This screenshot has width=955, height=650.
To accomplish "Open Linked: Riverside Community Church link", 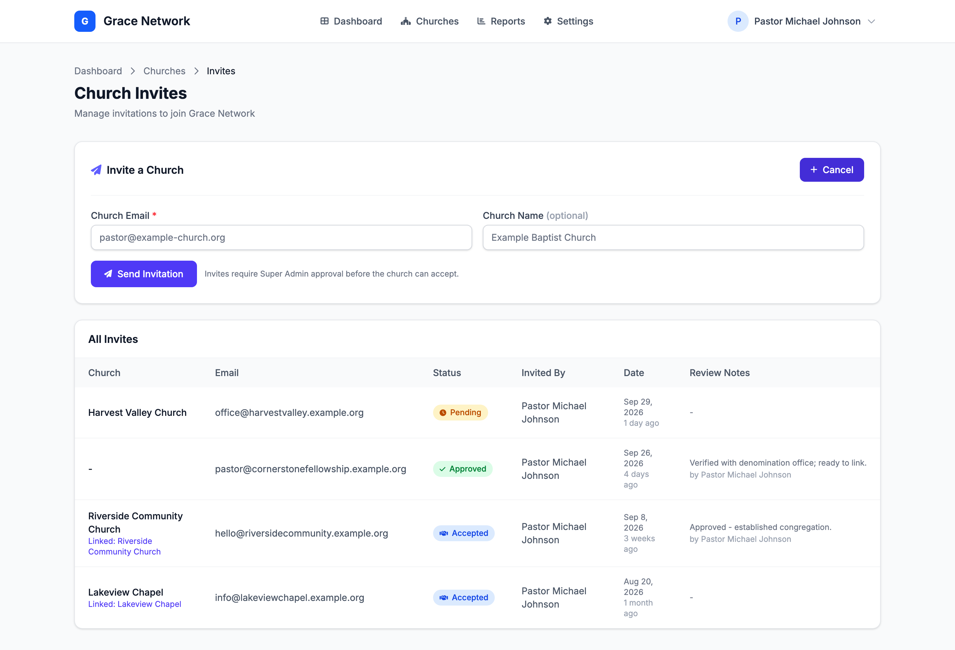I will tap(124, 547).
